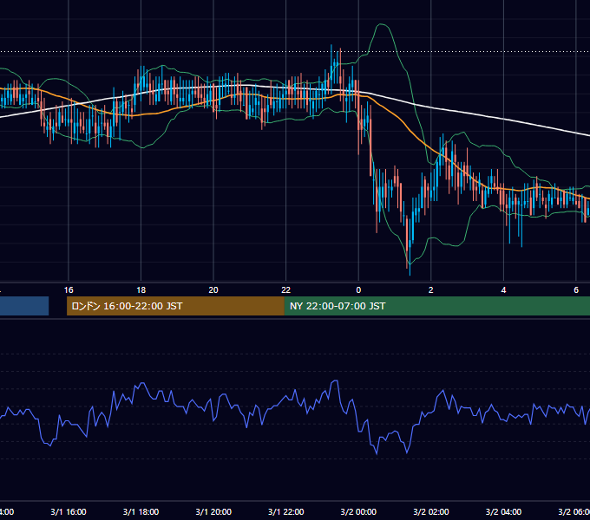Click the blue session bar before London
The height and width of the screenshot is (520, 590).
coord(24,306)
